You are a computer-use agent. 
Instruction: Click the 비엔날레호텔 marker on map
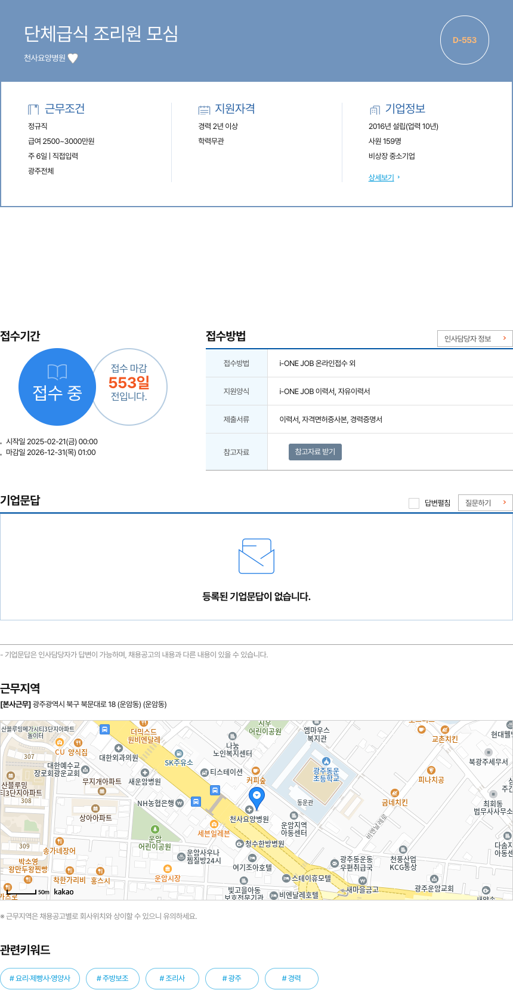(x=274, y=895)
